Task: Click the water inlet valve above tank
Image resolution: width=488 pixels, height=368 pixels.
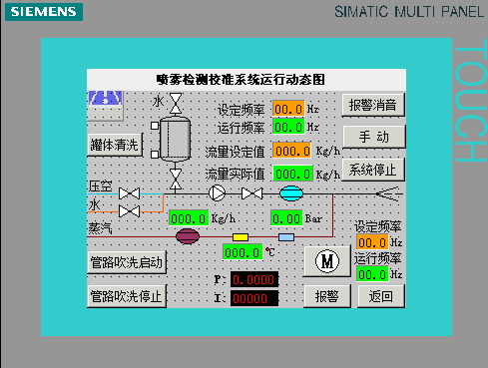Action: 176,103
